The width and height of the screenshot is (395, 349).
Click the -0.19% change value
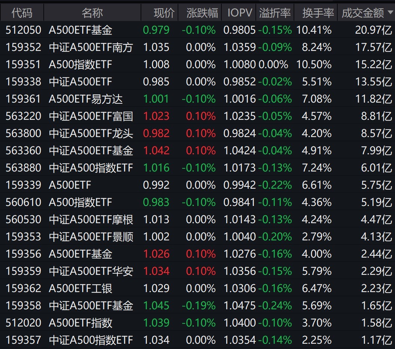(199, 306)
